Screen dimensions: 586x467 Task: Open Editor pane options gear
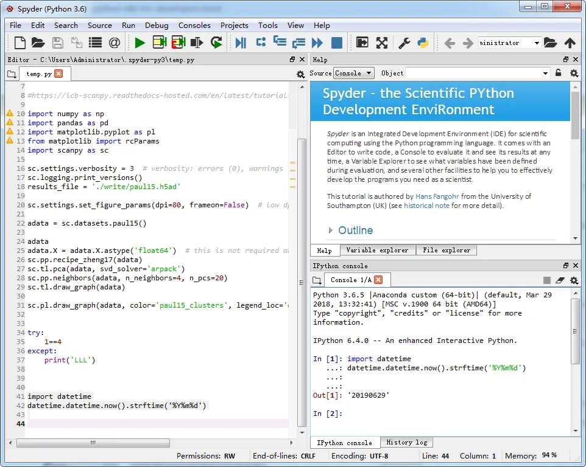pos(300,74)
